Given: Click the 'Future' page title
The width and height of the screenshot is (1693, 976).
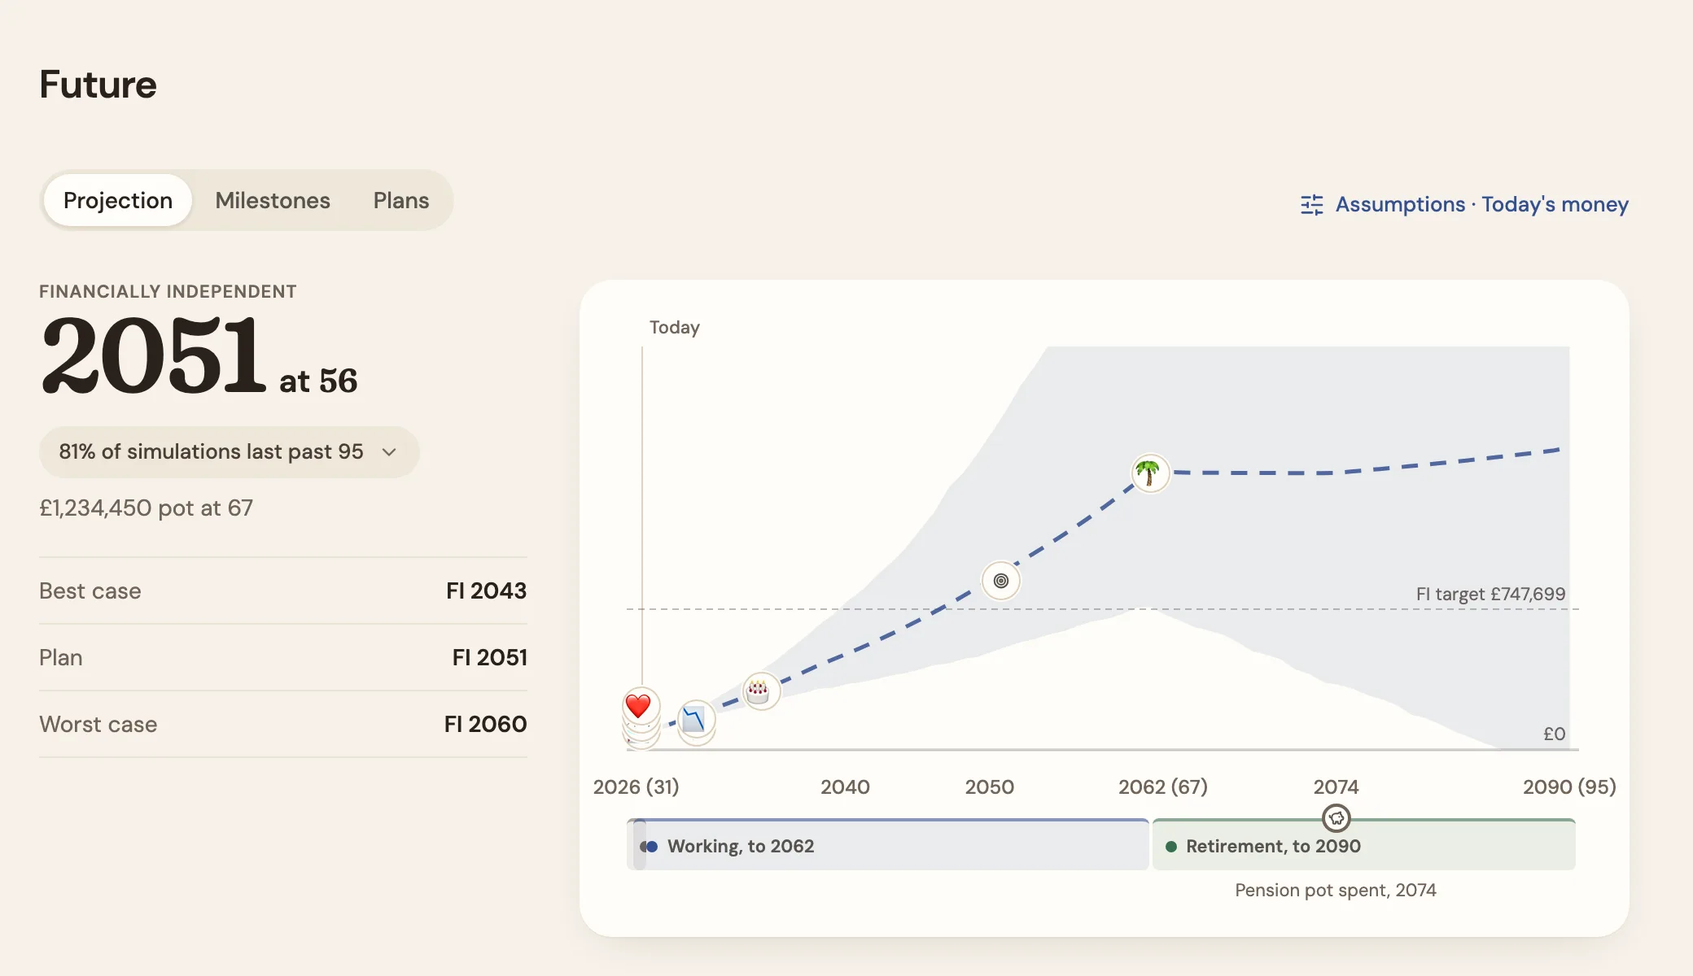Looking at the screenshot, I should (98, 85).
